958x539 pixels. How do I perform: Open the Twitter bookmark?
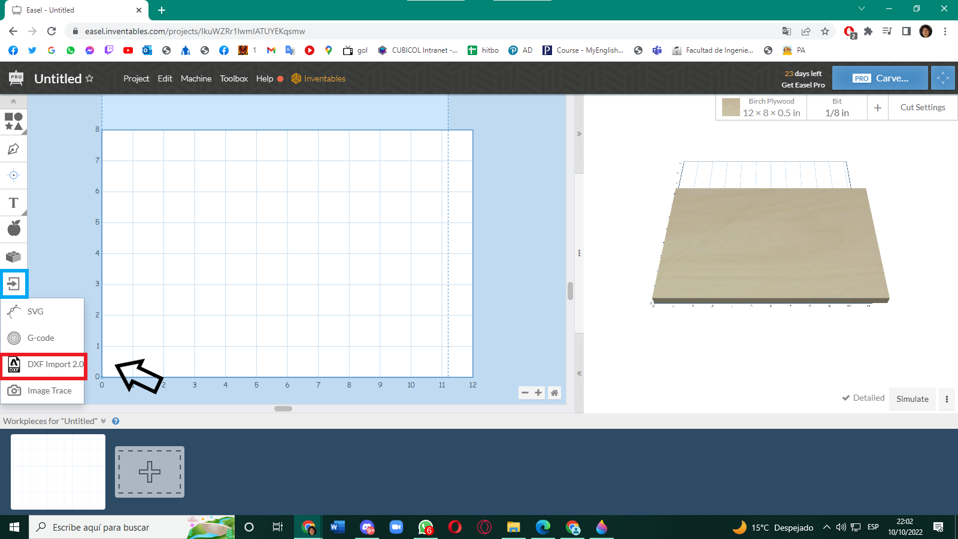click(x=32, y=50)
